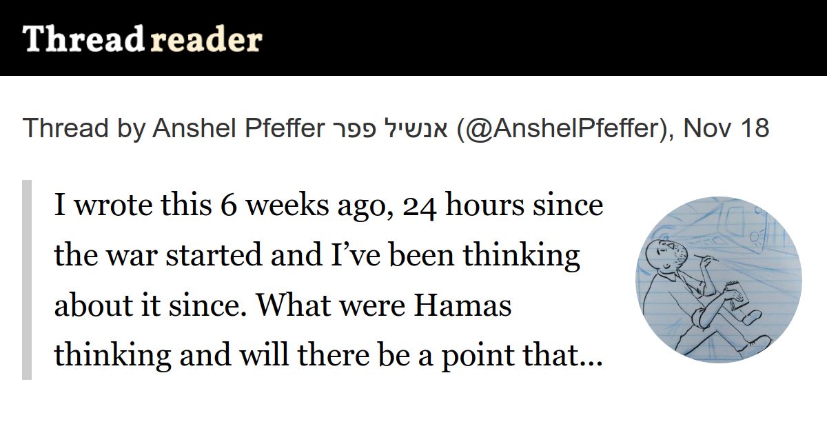Open the circular cartoon avatar image

tap(719, 280)
